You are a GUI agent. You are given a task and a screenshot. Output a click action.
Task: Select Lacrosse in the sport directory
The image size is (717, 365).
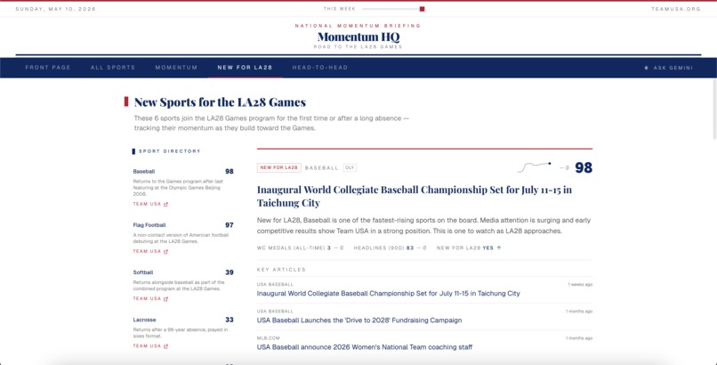click(x=144, y=320)
